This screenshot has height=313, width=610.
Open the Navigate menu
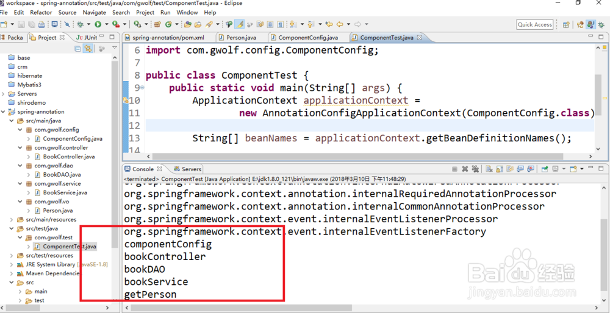tap(94, 12)
